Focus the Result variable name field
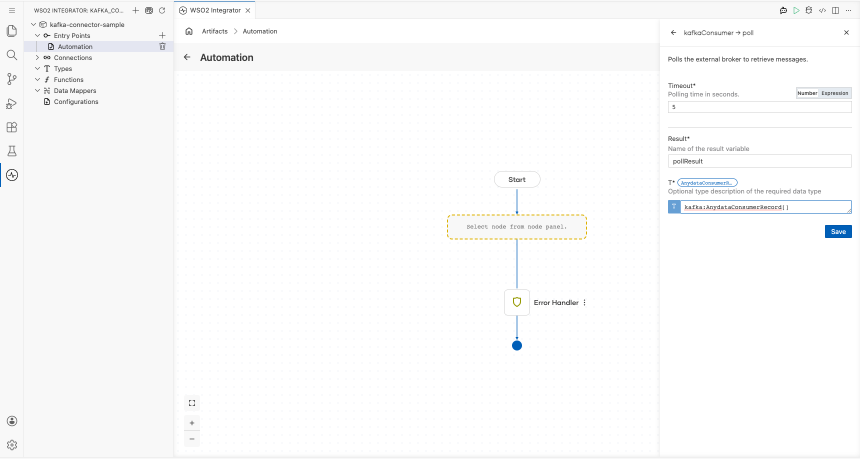The width and height of the screenshot is (860, 459). (x=759, y=161)
